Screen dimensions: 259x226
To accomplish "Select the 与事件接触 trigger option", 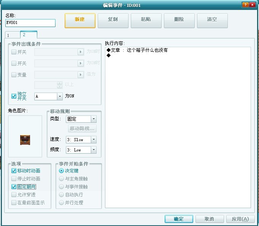I will click(61, 187).
